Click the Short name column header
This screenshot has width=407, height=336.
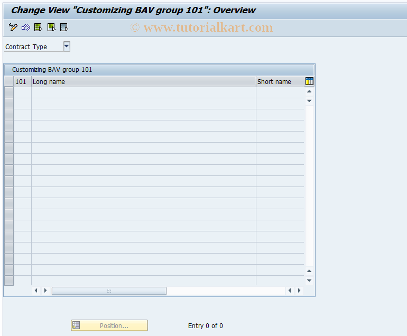point(280,82)
